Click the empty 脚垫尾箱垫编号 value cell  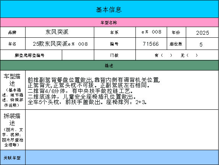click(78, 55)
